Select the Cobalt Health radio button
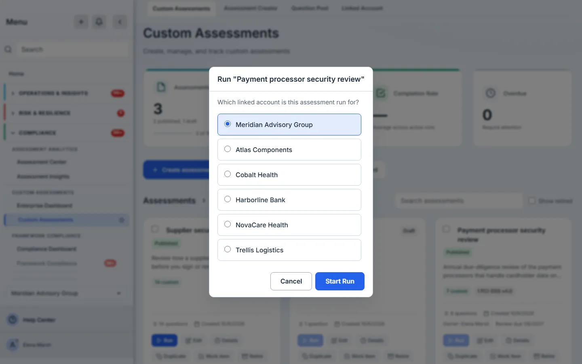Image resolution: width=582 pixels, height=364 pixels. click(x=289, y=175)
